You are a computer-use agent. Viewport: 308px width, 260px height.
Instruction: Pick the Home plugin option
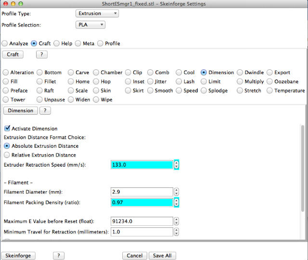71,81
